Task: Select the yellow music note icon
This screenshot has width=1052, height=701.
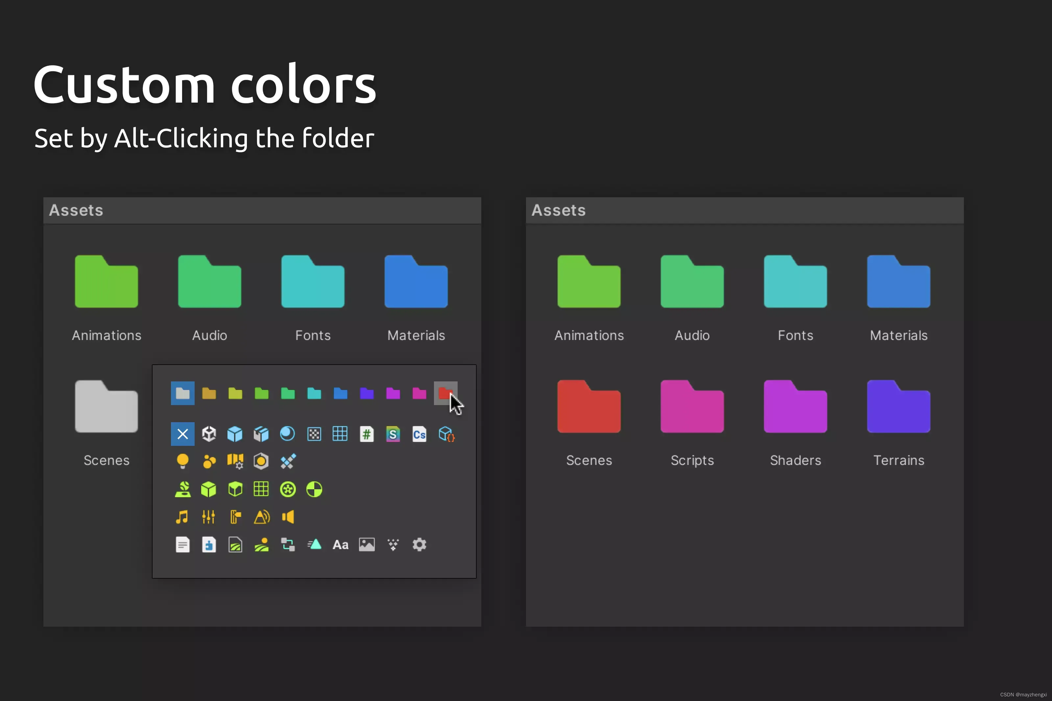Action: 182,517
